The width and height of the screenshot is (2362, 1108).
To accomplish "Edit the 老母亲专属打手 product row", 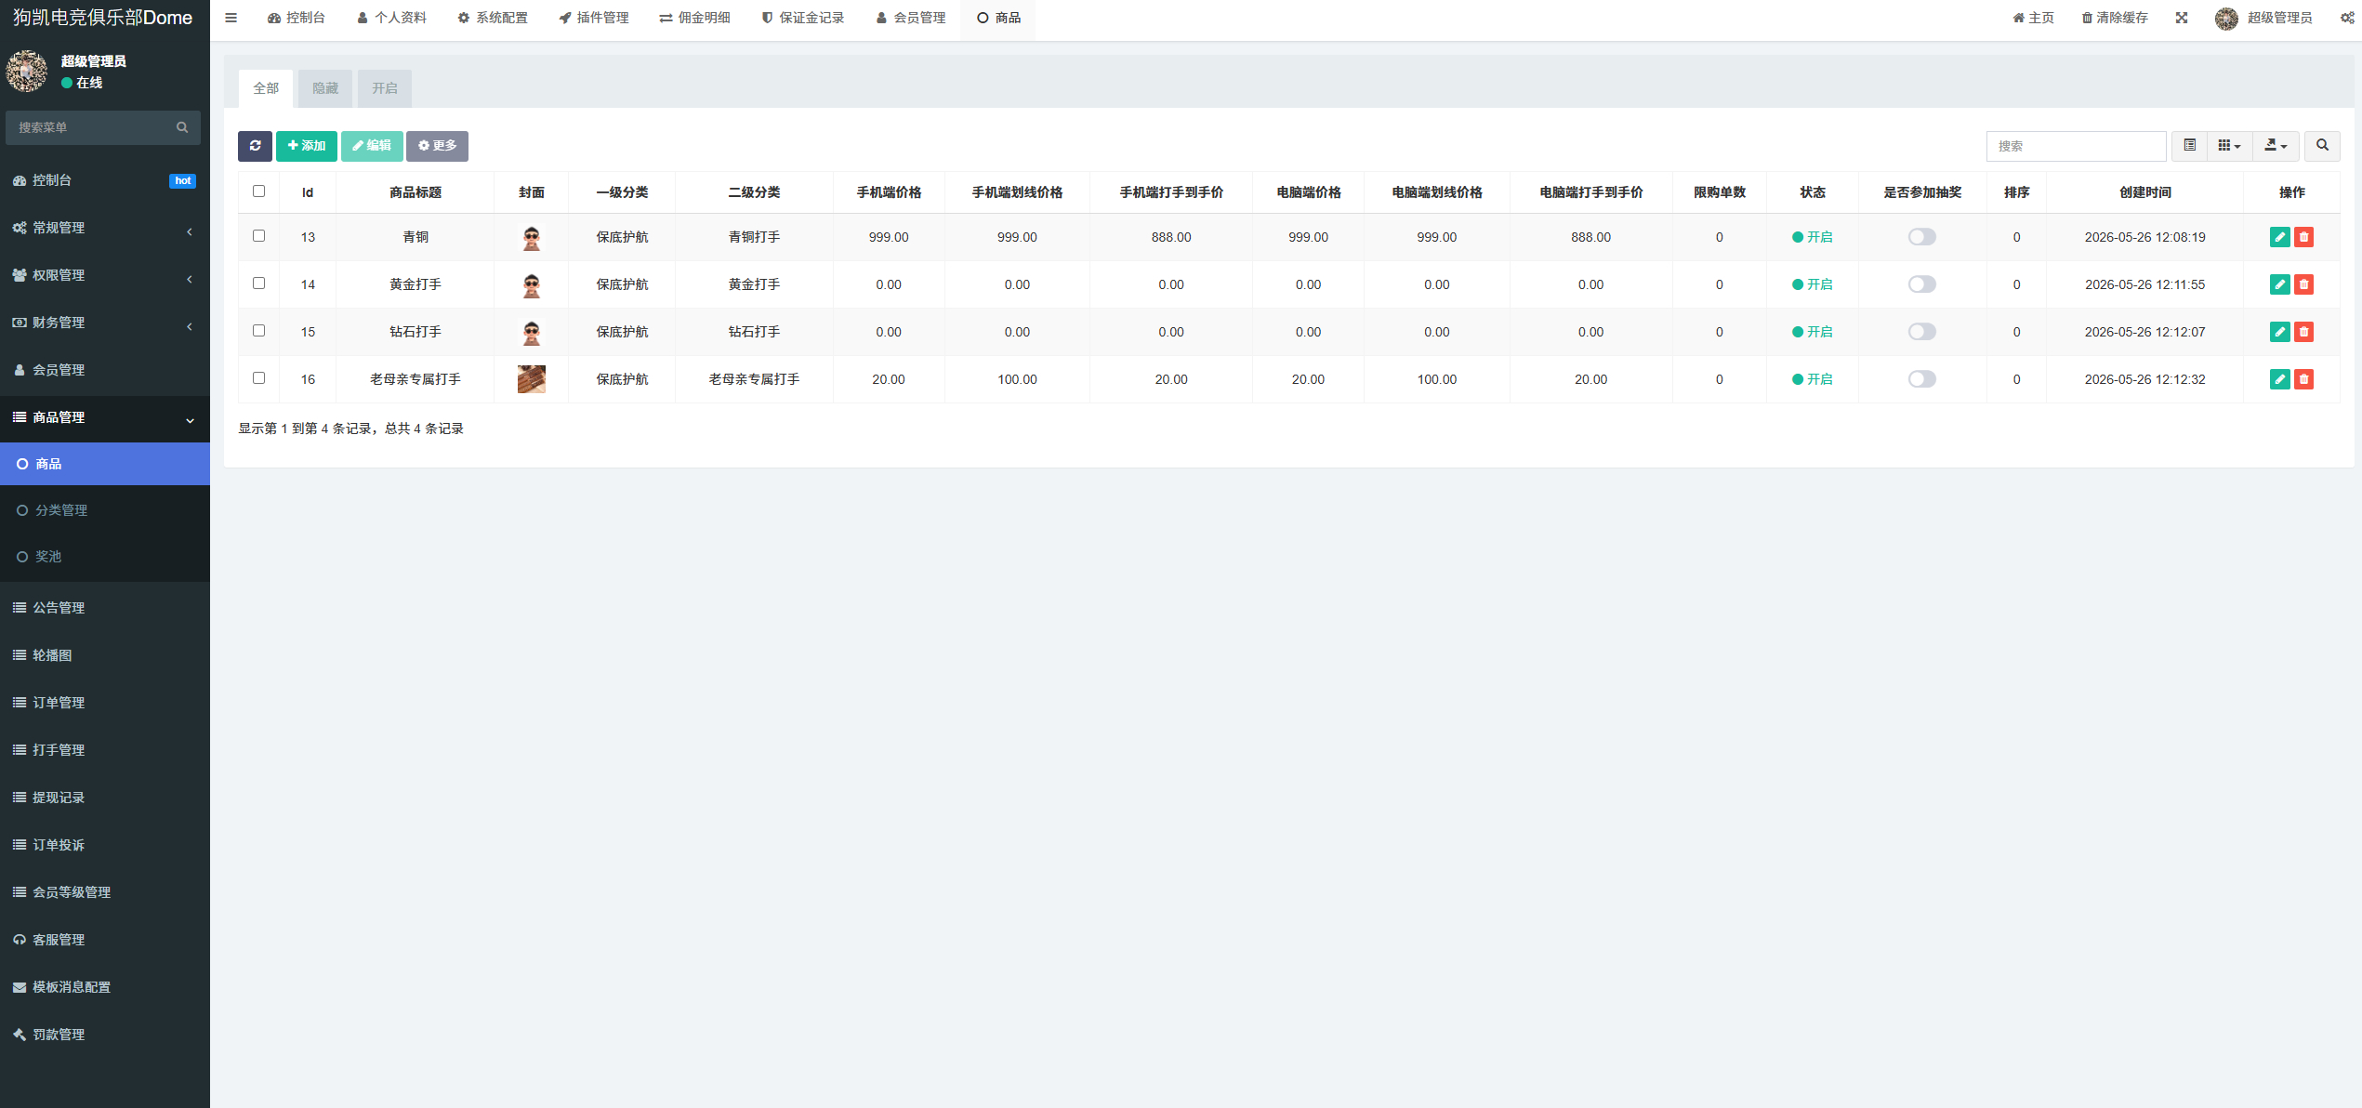I will click(x=2279, y=379).
